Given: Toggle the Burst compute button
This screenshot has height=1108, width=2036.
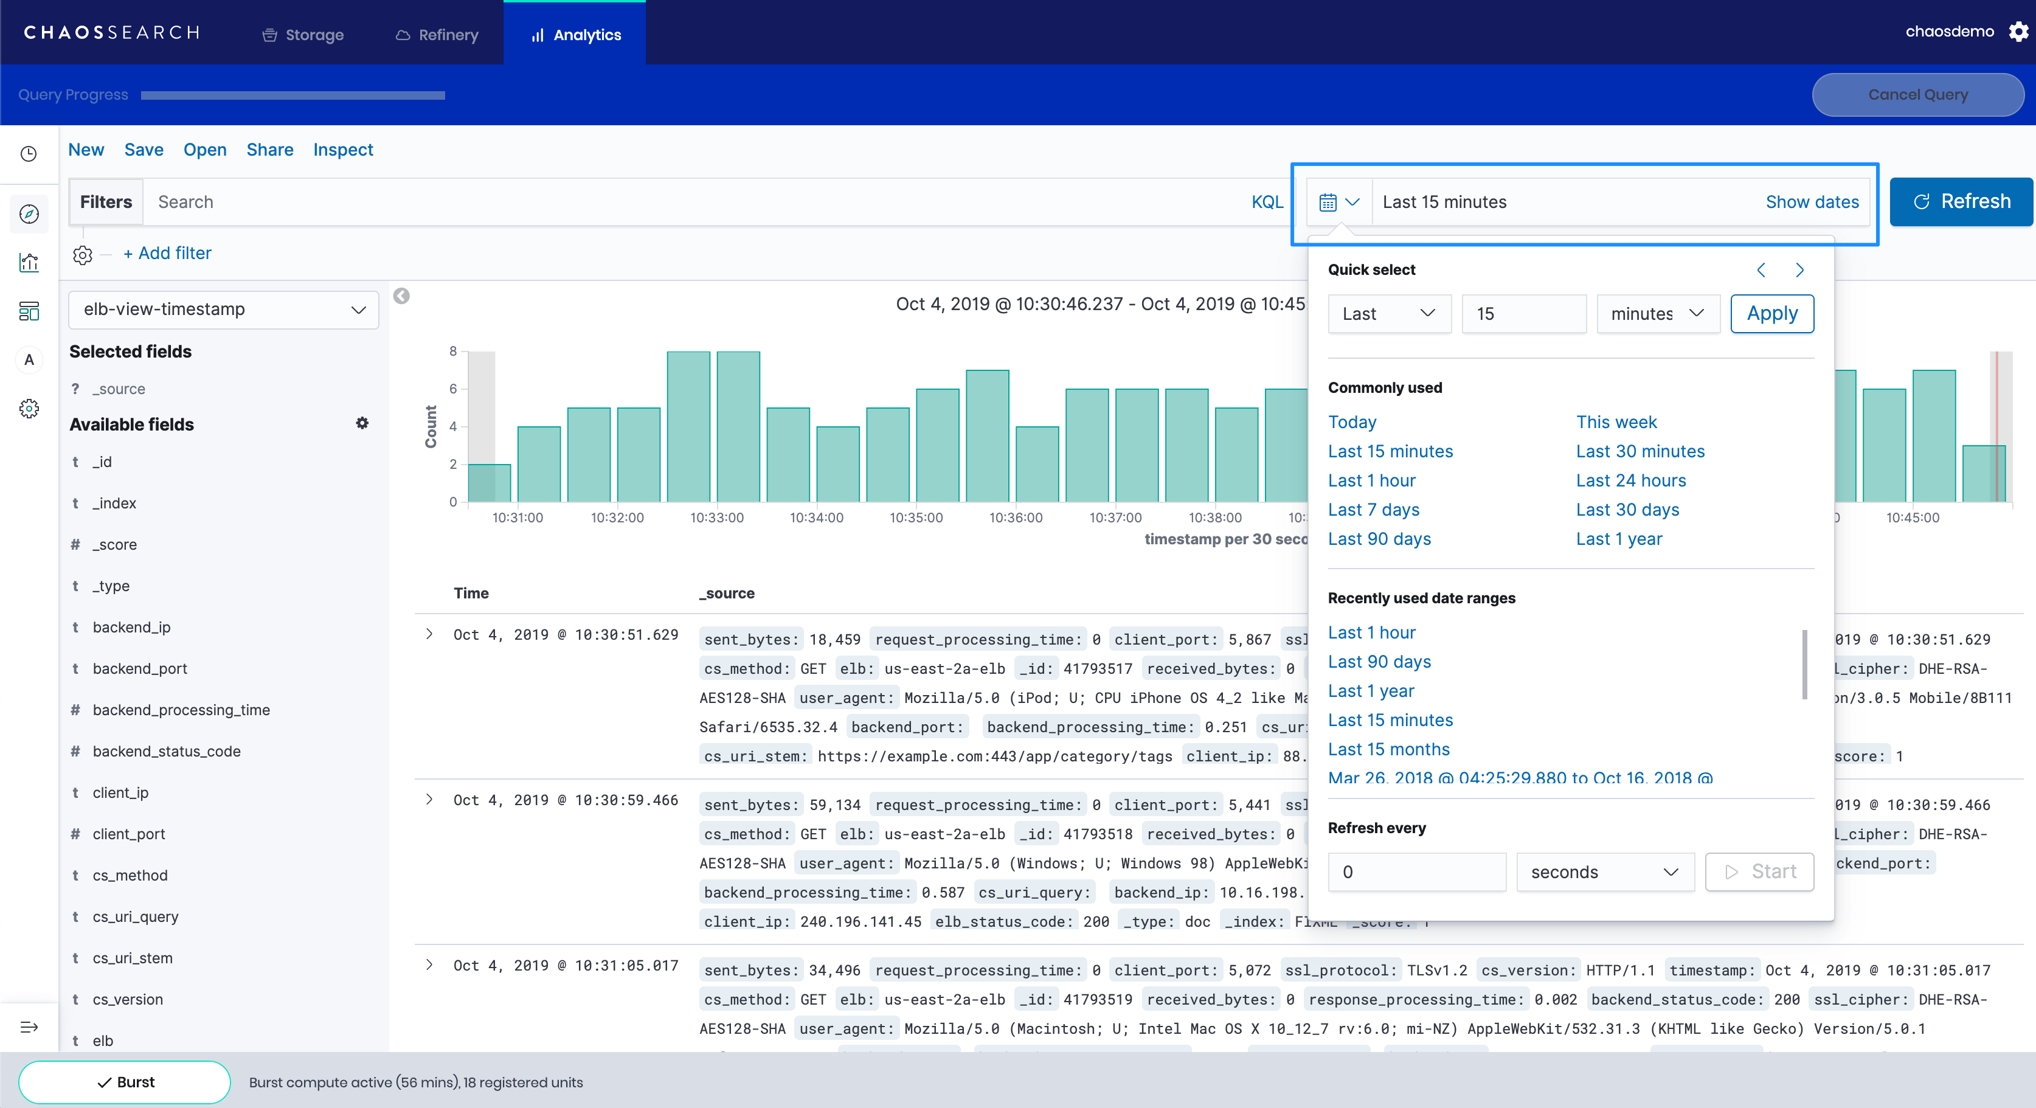Looking at the screenshot, I should click(x=125, y=1082).
